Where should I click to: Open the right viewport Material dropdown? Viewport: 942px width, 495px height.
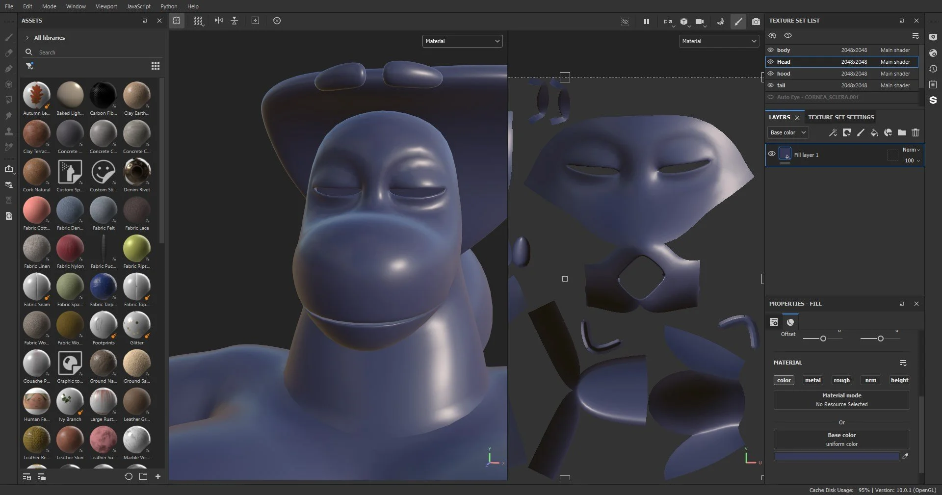(719, 41)
